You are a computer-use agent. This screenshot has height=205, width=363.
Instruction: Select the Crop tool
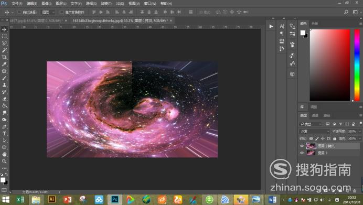(x=4, y=57)
